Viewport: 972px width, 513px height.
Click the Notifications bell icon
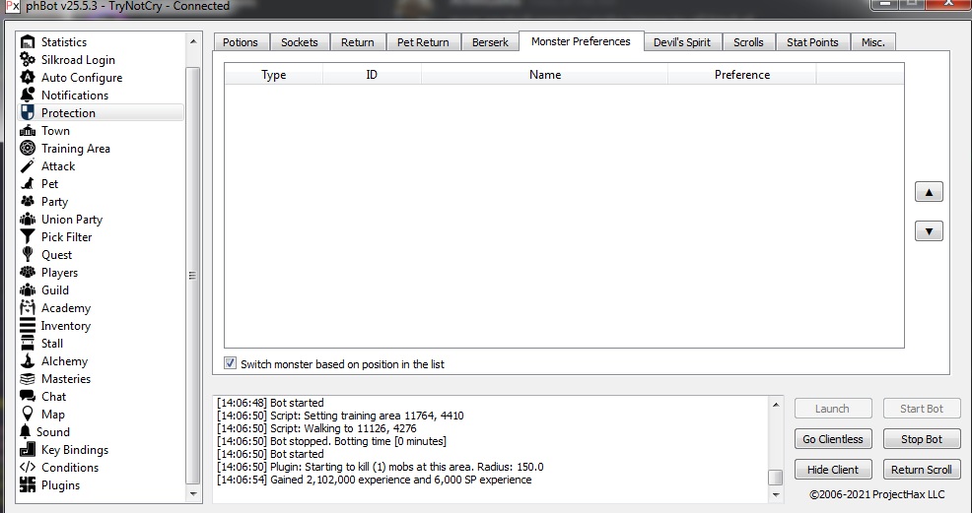[28, 96]
